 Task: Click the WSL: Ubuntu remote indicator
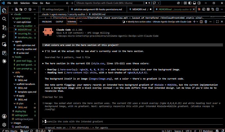(10, 131)
